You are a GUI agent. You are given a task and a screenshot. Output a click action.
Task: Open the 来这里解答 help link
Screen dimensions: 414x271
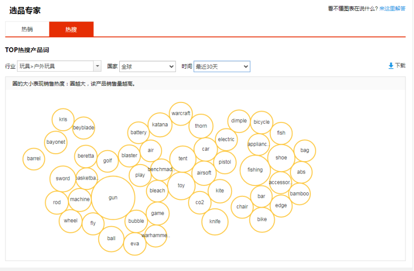click(392, 8)
